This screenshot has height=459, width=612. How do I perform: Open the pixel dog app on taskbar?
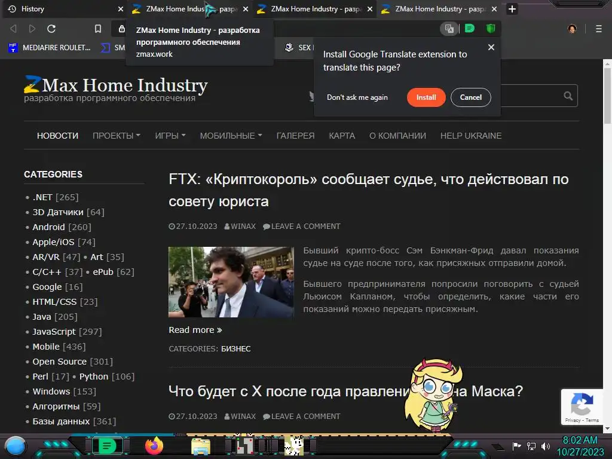click(x=293, y=446)
